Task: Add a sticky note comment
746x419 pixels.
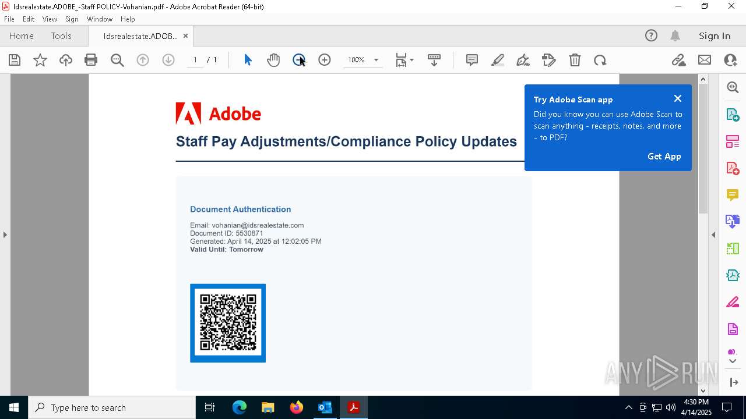Action: (x=472, y=60)
